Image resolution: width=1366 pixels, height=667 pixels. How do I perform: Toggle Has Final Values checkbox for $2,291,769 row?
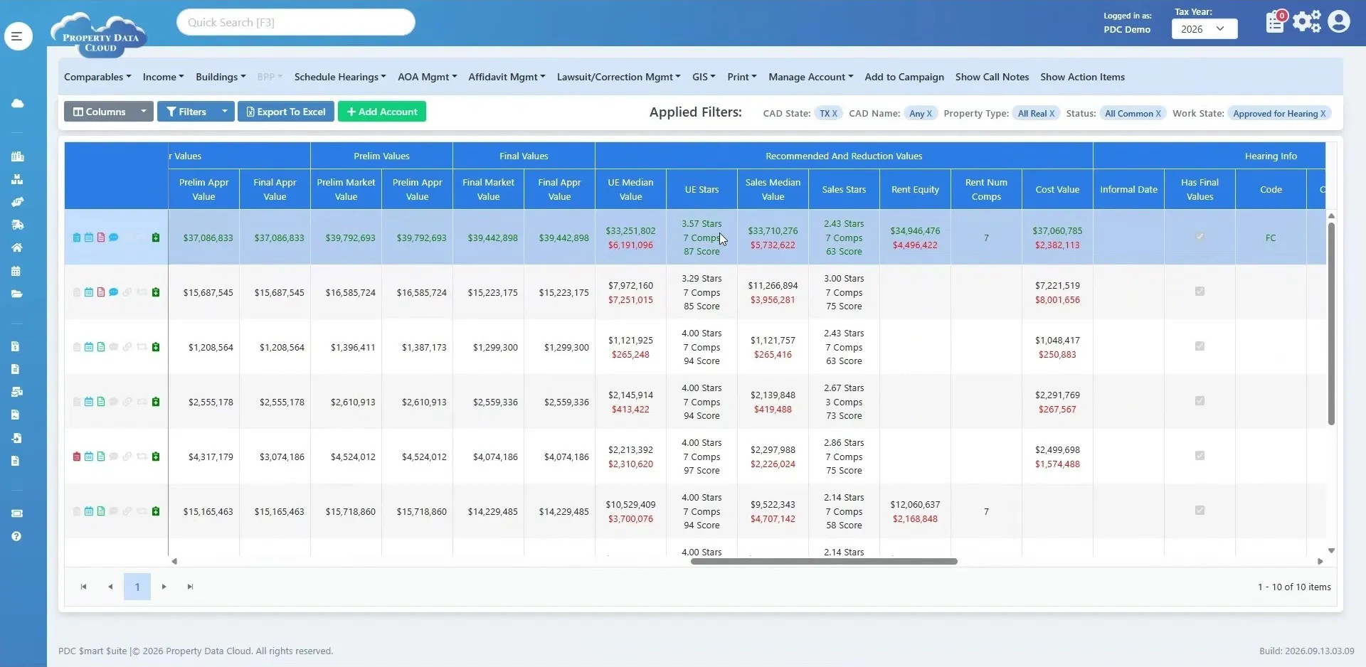tap(1200, 400)
